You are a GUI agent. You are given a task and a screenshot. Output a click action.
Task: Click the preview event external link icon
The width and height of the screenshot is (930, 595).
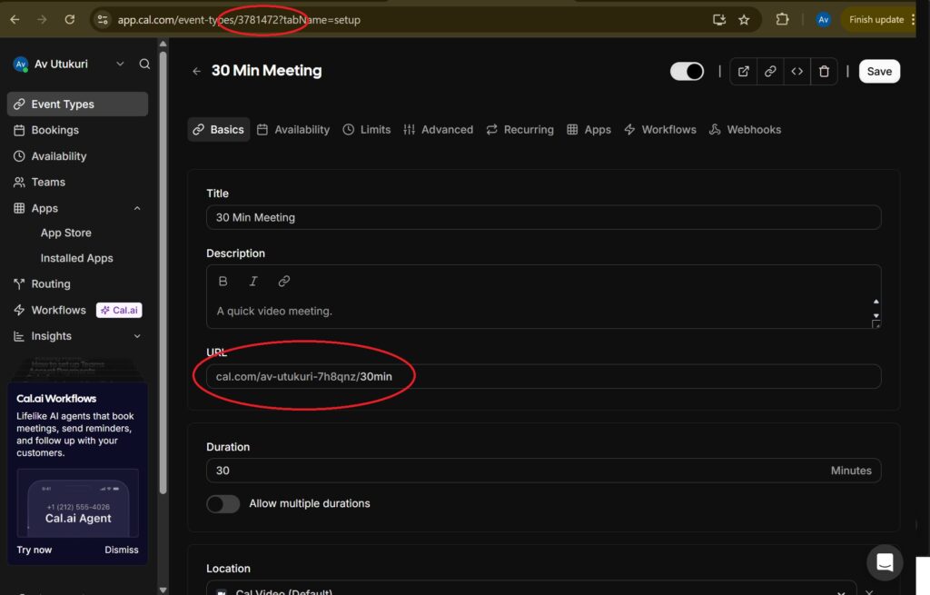[x=744, y=72]
